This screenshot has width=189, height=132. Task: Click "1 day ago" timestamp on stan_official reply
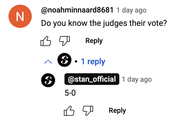136,79
